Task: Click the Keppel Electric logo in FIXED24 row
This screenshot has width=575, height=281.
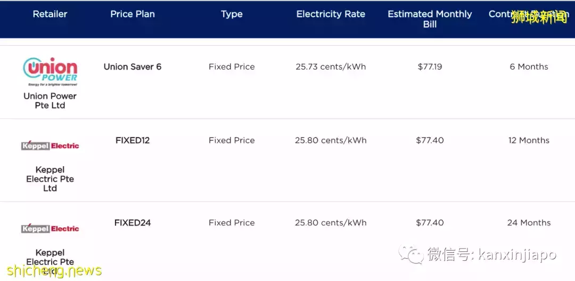Action: coord(50,228)
